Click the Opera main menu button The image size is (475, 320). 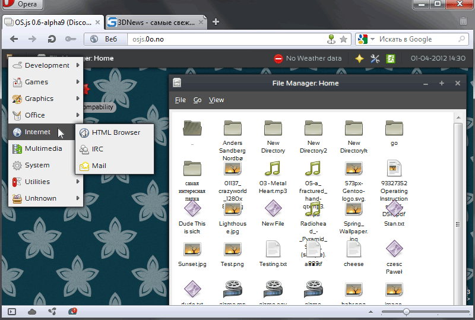pos(21,5)
